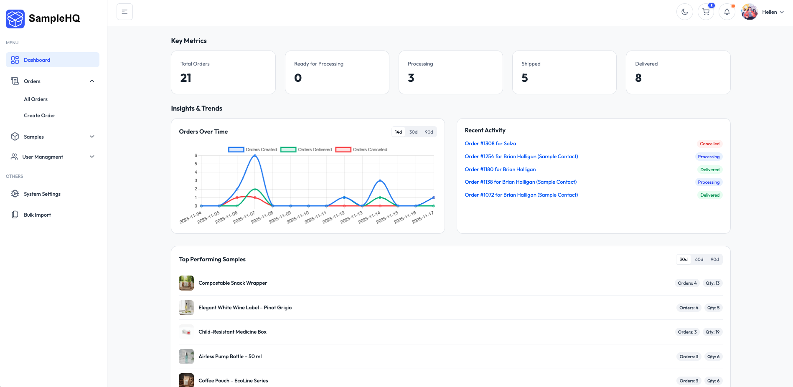
Task: Select All Orders in the sidebar
Action: pyautogui.click(x=36, y=99)
